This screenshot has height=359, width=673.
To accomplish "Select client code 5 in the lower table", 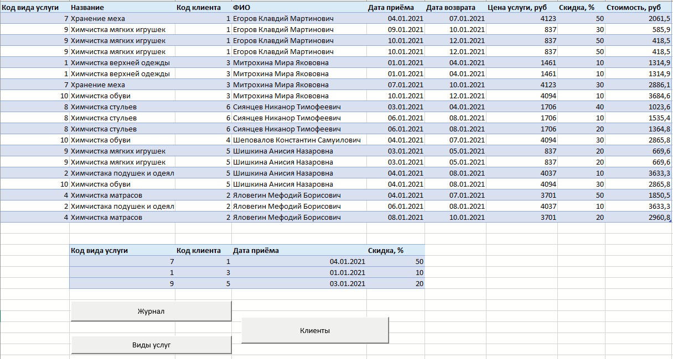I will (203, 283).
